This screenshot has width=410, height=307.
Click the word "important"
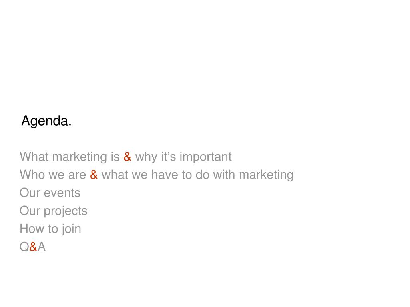(205, 157)
